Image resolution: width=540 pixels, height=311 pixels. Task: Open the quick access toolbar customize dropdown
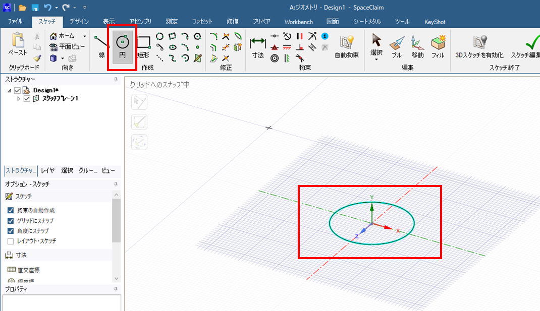[x=85, y=7]
